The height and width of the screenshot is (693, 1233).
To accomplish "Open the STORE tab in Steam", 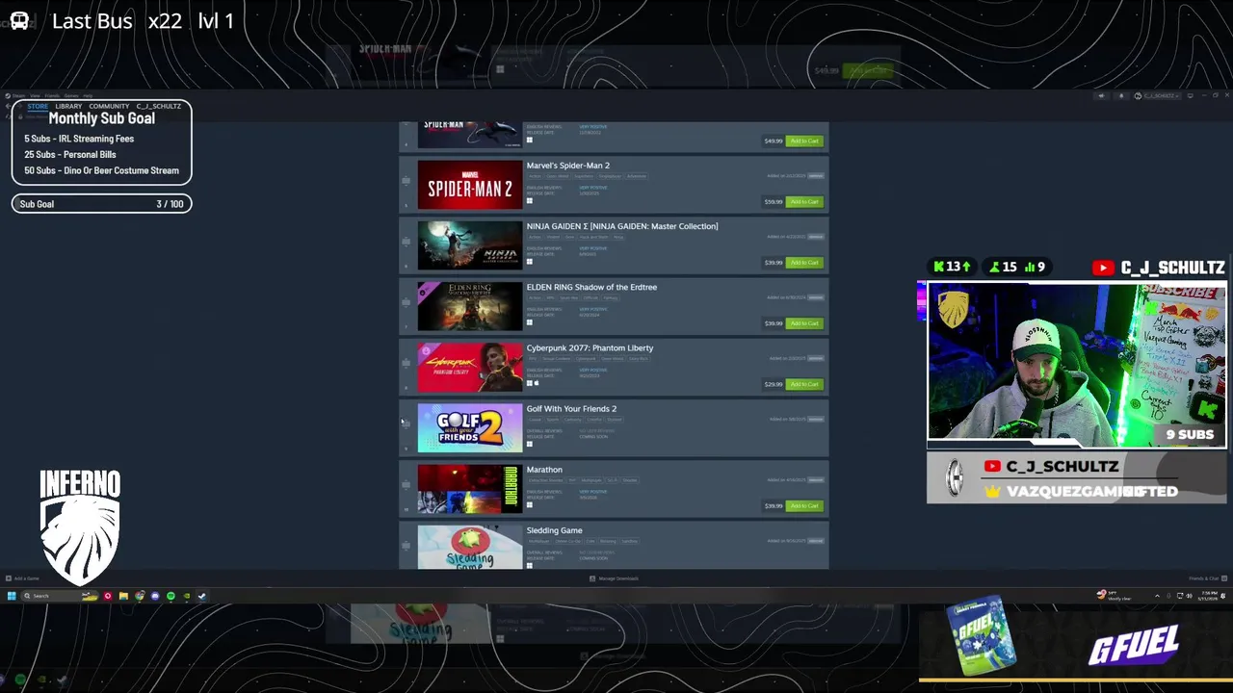I will [38, 106].
